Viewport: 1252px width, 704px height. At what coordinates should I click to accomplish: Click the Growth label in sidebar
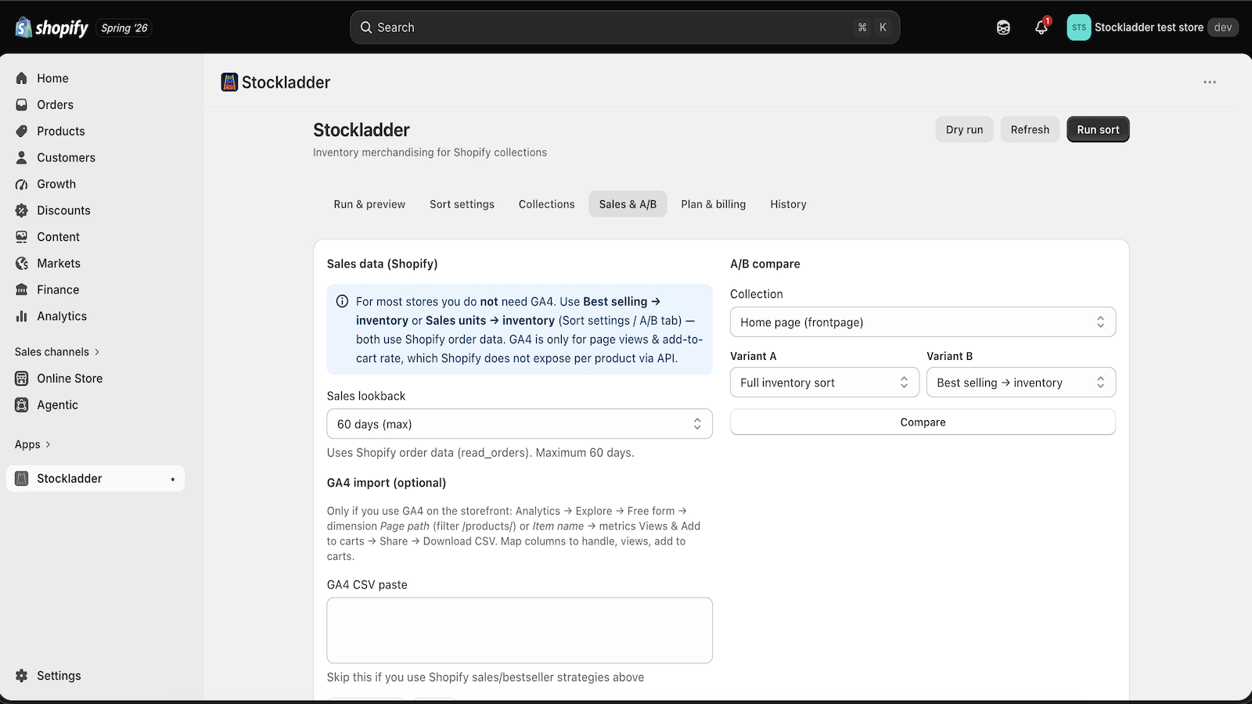tap(56, 184)
